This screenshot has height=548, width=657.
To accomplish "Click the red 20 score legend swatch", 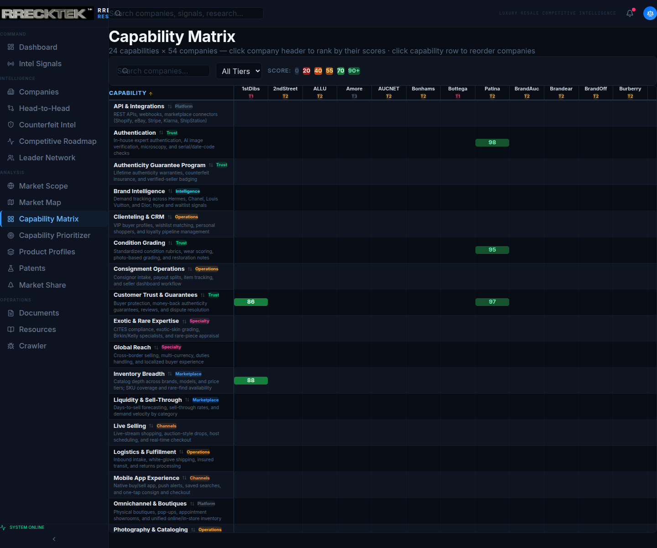I will coord(307,71).
